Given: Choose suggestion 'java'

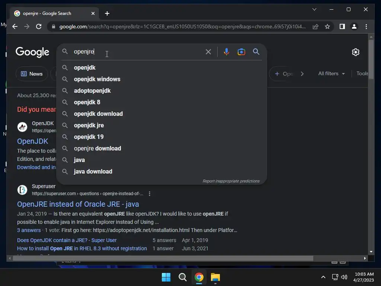Looking at the screenshot, I should point(161,160).
